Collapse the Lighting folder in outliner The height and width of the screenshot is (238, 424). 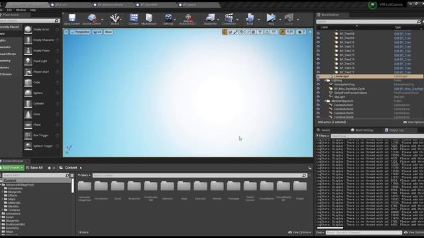(325, 81)
